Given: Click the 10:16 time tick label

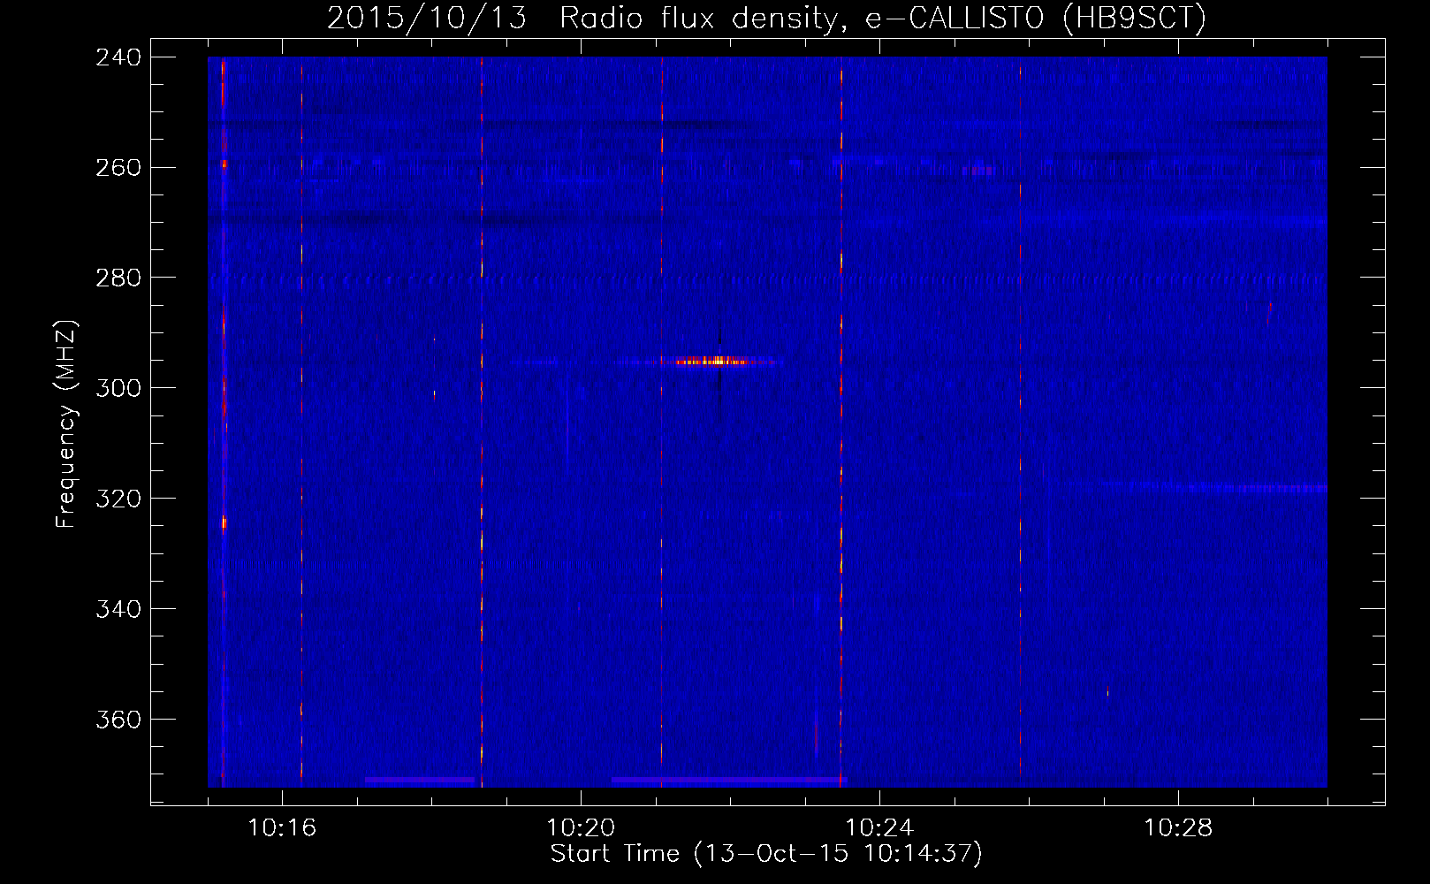Looking at the screenshot, I should pos(282,828).
